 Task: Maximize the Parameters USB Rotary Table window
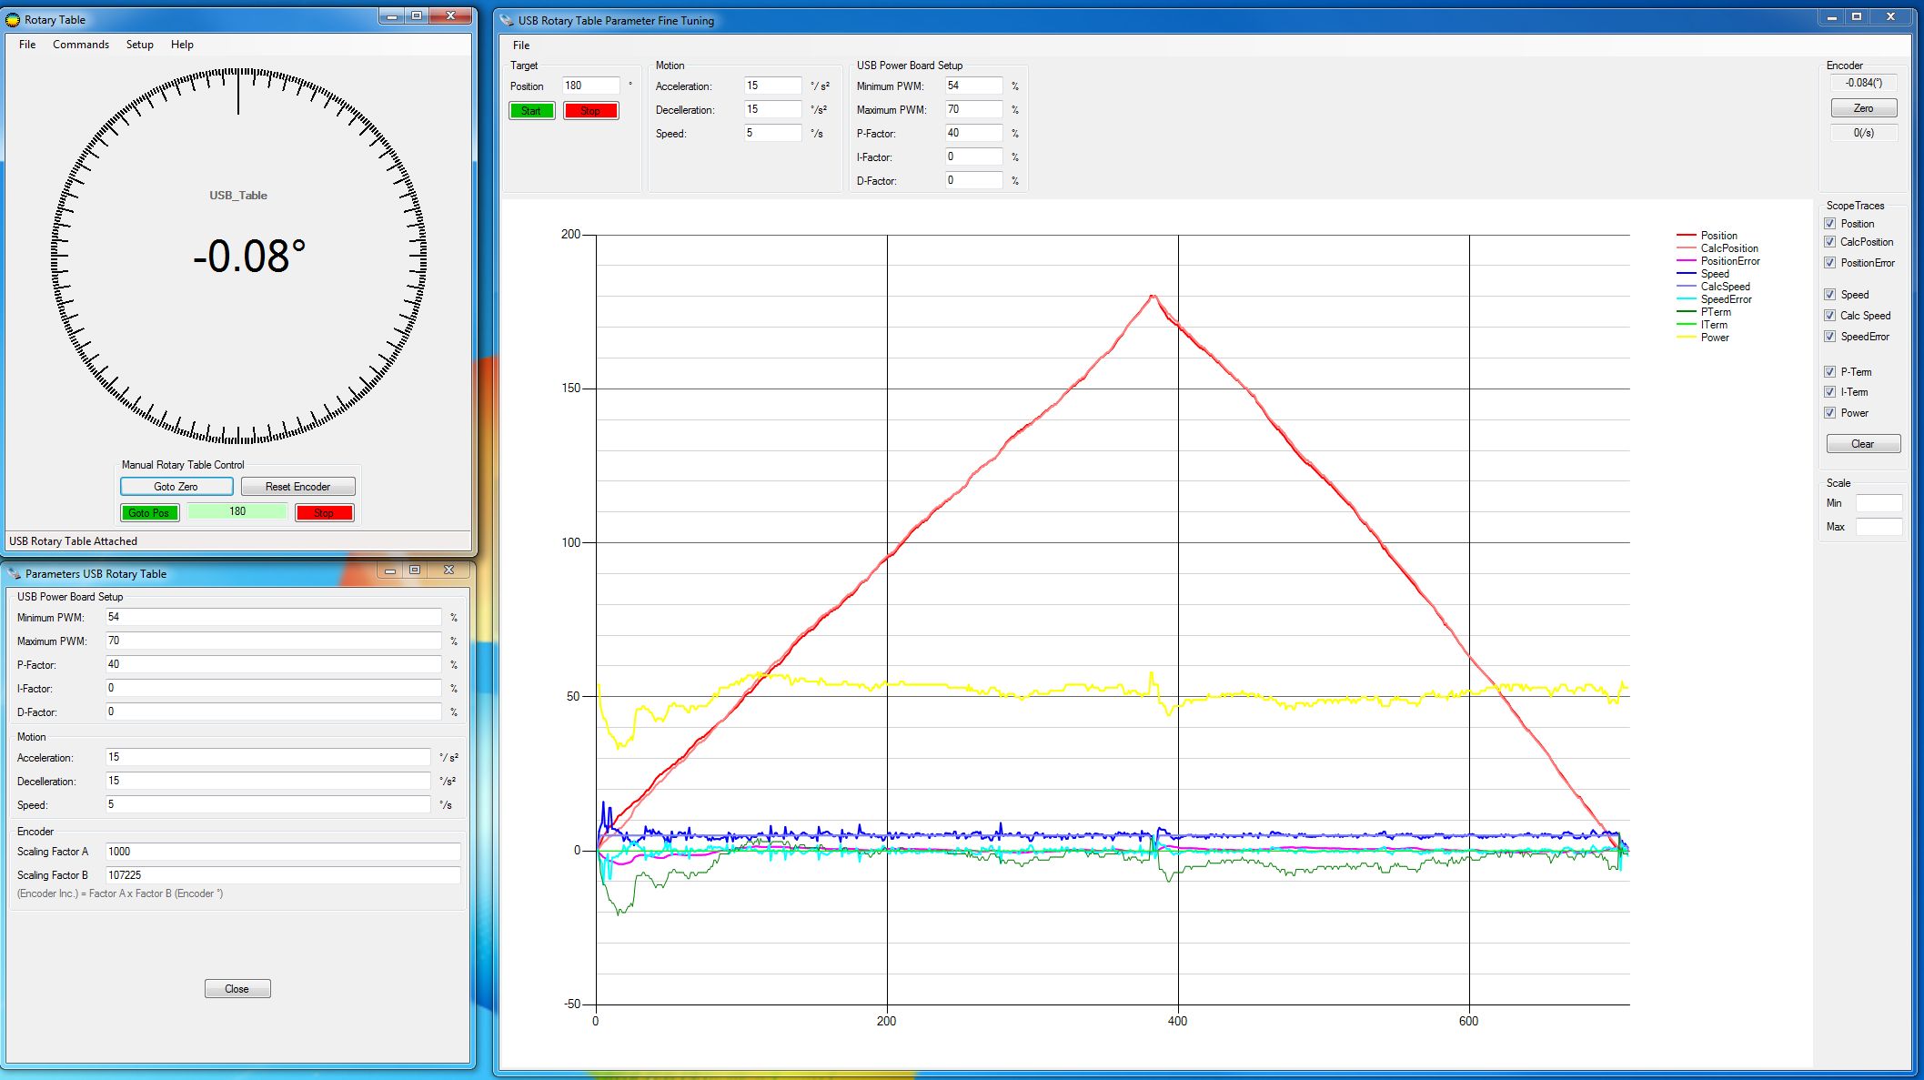coord(415,570)
